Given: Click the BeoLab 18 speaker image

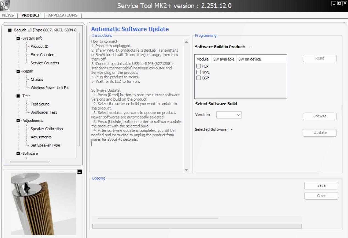Looking at the screenshot, I should point(43,204).
